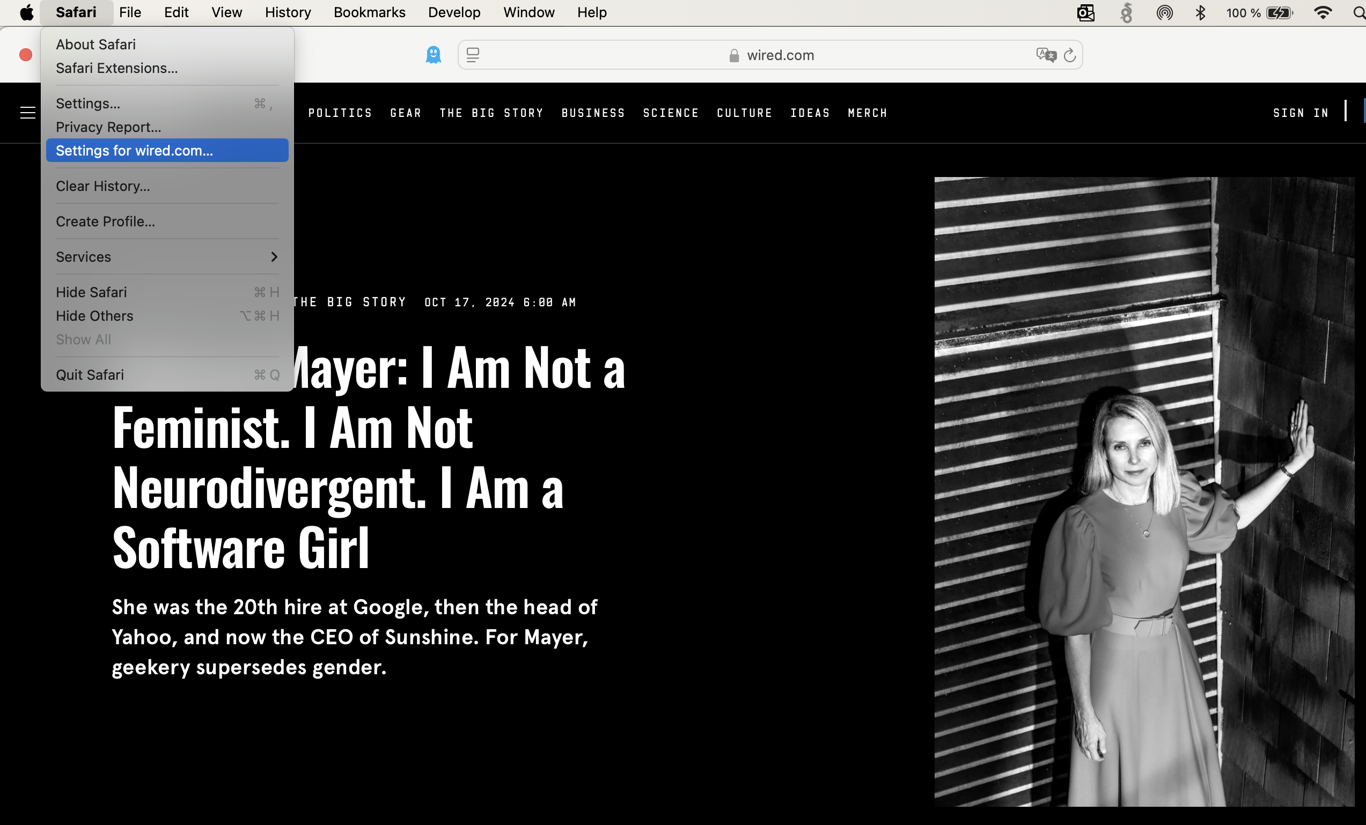The image size is (1366, 825).
Task: Click the Translate icon in address bar
Action: tap(1046, 55)
